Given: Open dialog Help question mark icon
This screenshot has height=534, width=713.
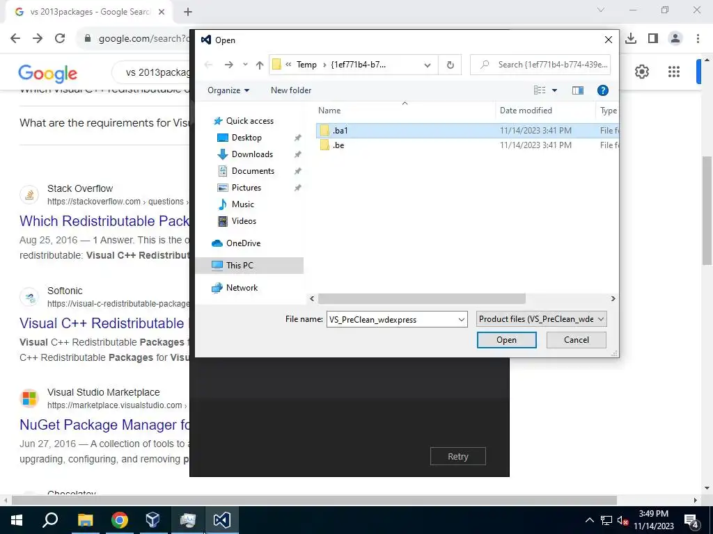Looking at the screenshot, I should pyautogui.click(x=602, y=90).
